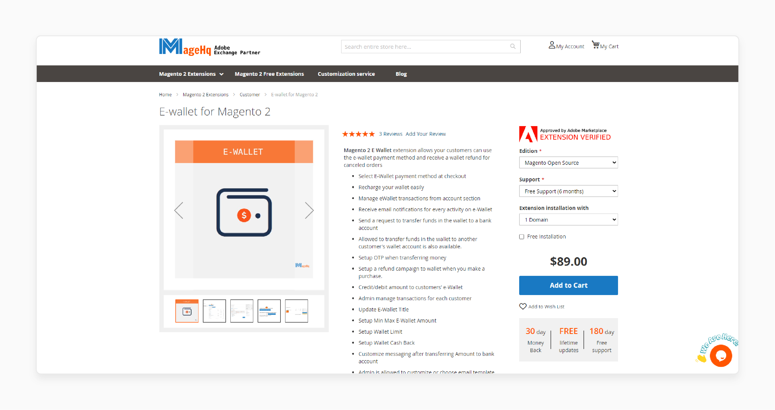Open Customization service menu item
Viewport: 775px width, 410px height.
click(x=346, y=74)
